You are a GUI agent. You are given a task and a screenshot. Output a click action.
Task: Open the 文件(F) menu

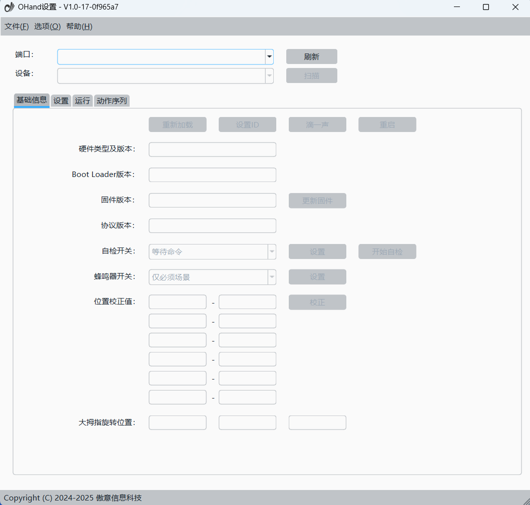[17, 26]
